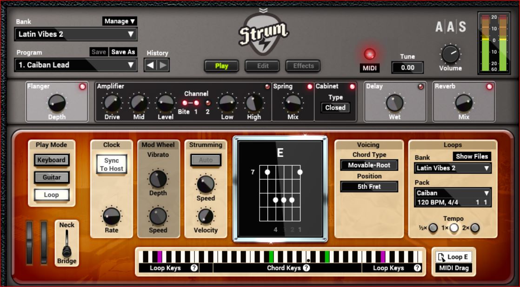Select amplifier Channel 2

pyautogui.click(x=208, y=103)
